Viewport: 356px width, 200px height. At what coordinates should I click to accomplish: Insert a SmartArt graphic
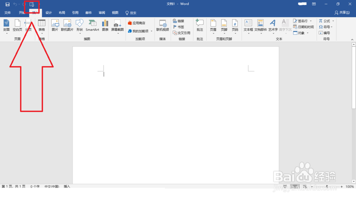(x=92, y=25)
